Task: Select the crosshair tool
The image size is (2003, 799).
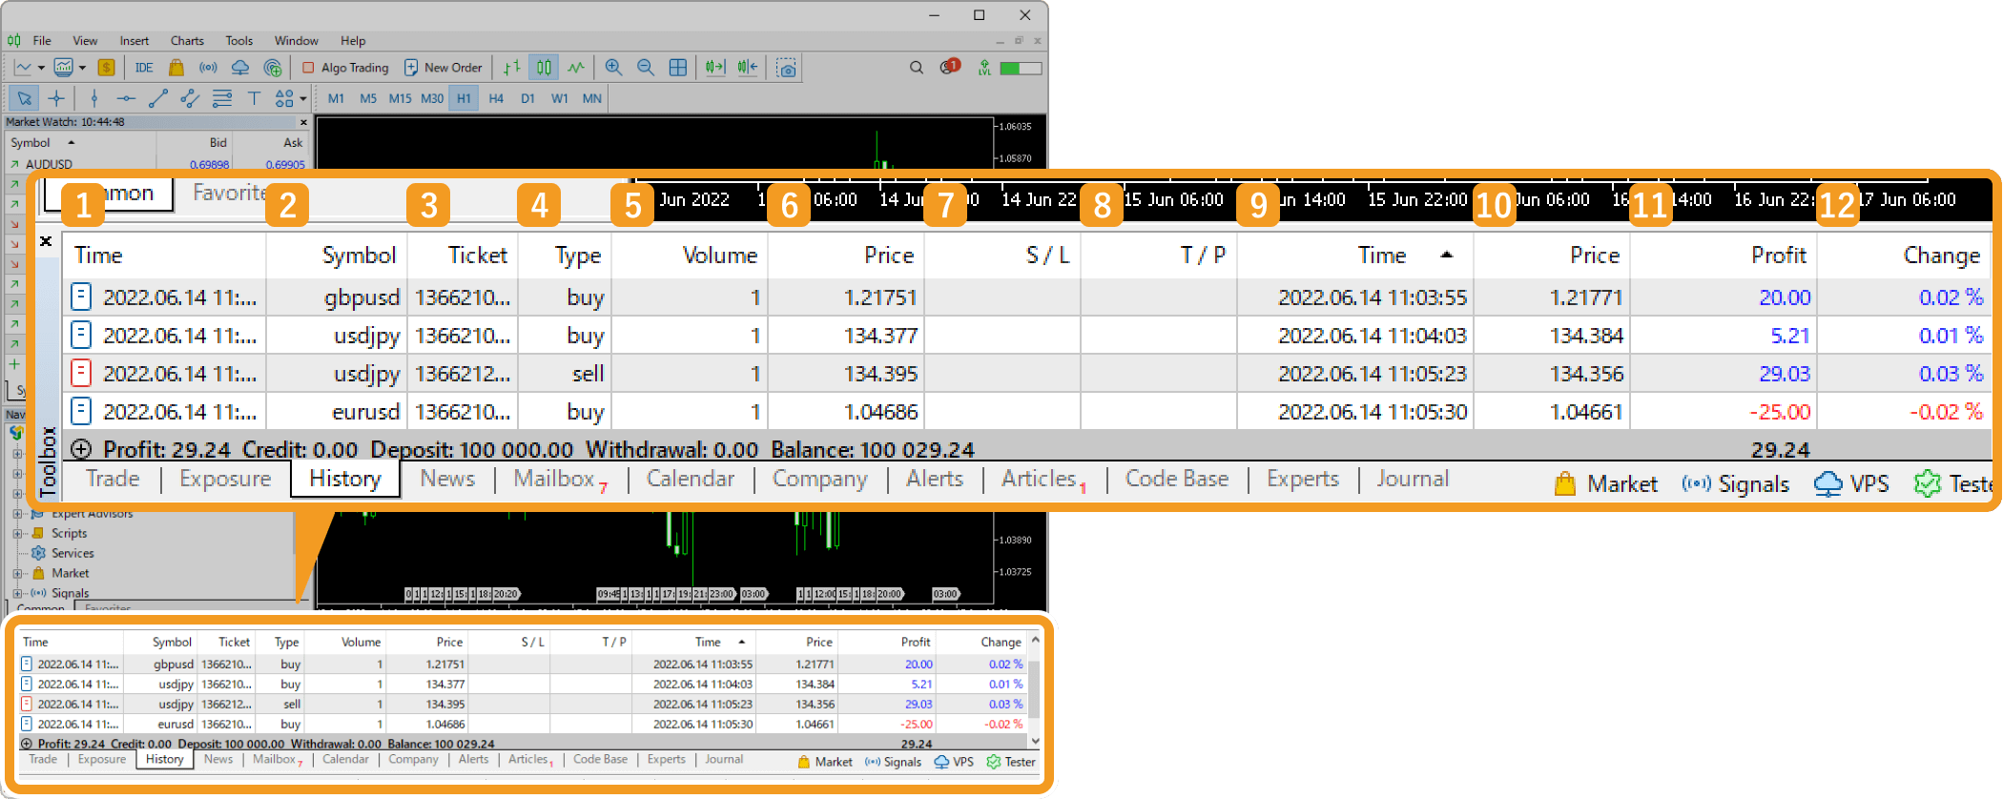Action: pos(56,98)
